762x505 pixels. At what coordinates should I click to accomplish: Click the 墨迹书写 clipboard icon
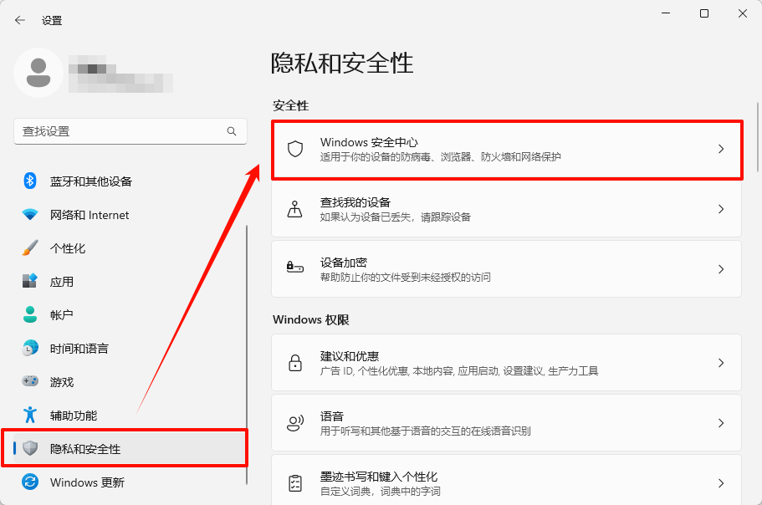pyautogui.click(x=295, y=483)
